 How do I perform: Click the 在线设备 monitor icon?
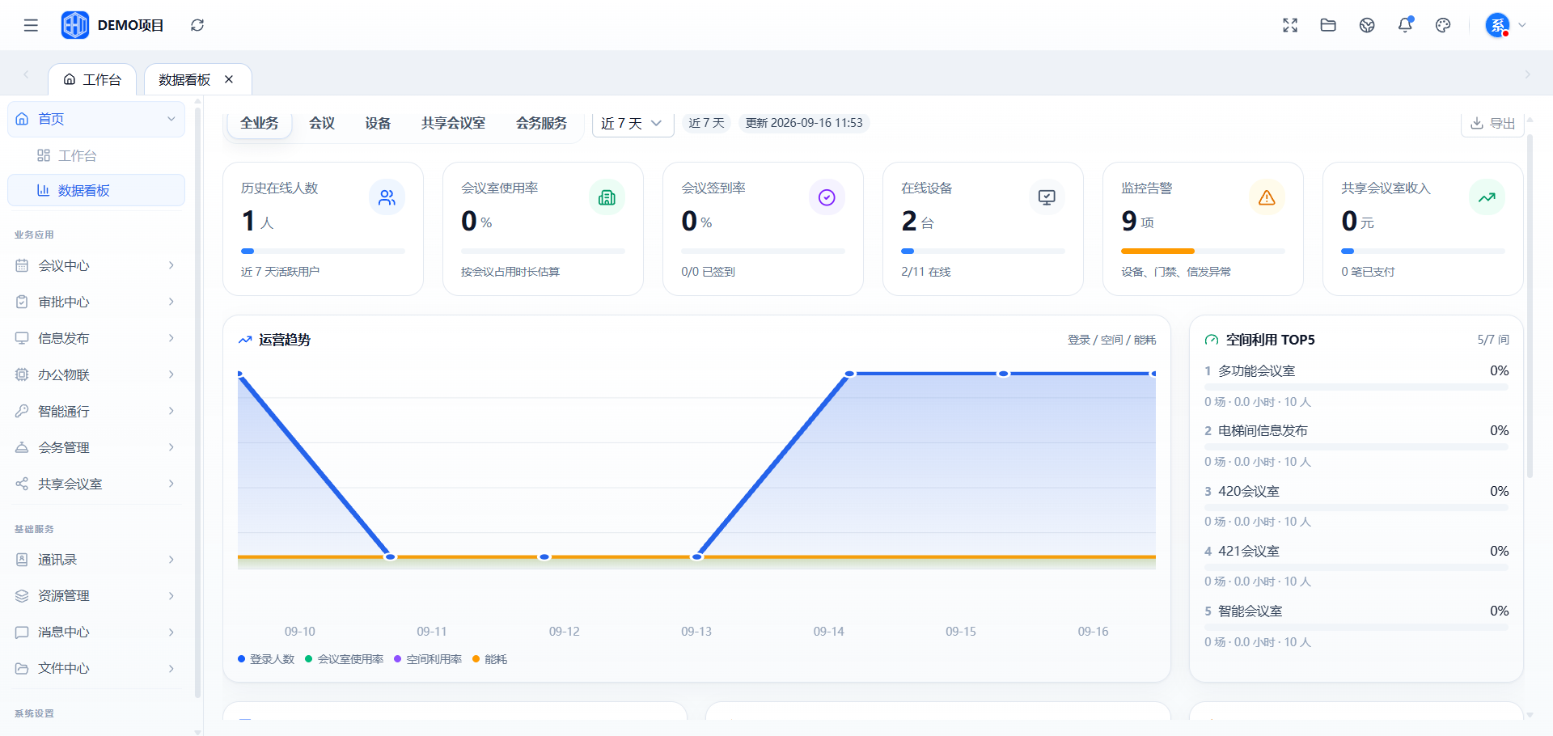point(1047,197)
